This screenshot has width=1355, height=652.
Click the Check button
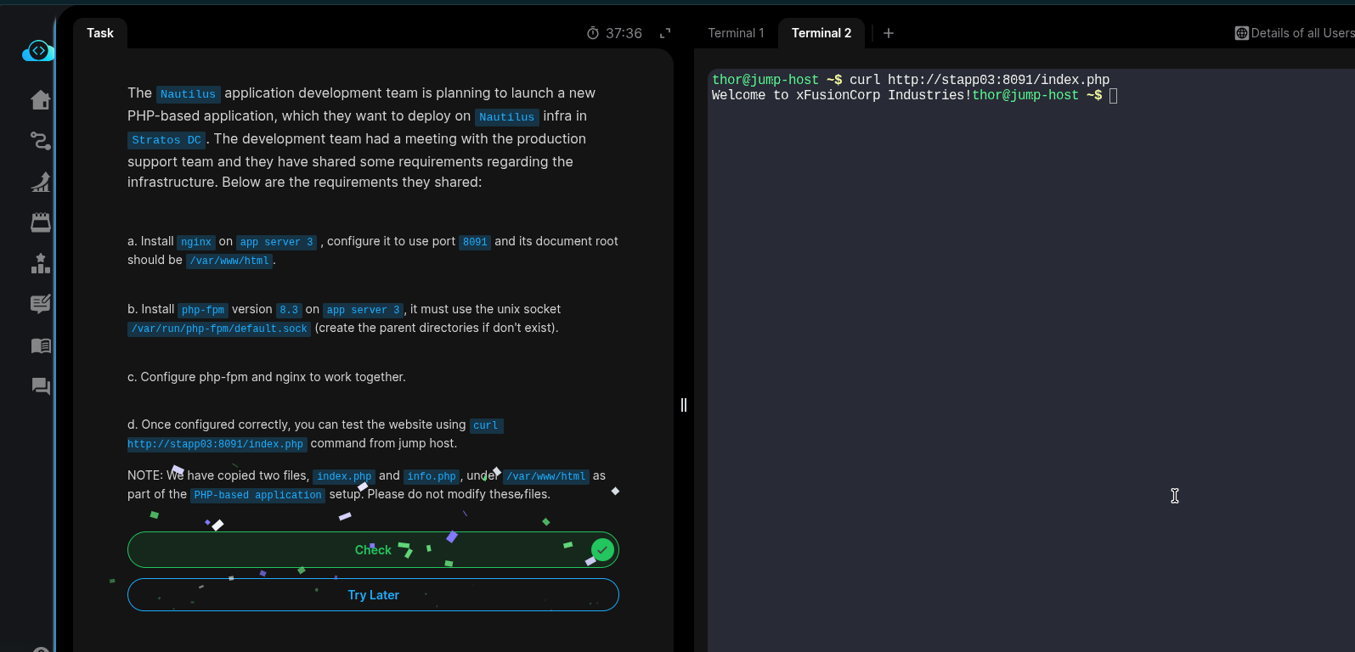(x=373, y=550)
